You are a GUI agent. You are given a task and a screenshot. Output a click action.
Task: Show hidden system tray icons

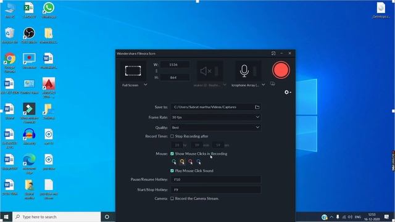tap(331, 216)
